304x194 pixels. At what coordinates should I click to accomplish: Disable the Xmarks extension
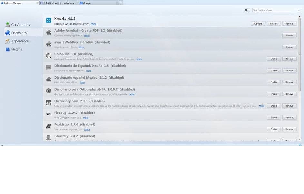(x=274, y=24)
